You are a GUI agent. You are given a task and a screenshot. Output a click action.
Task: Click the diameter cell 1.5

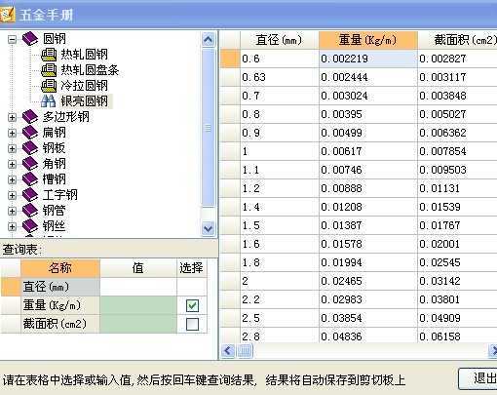[x=280, y=225]
